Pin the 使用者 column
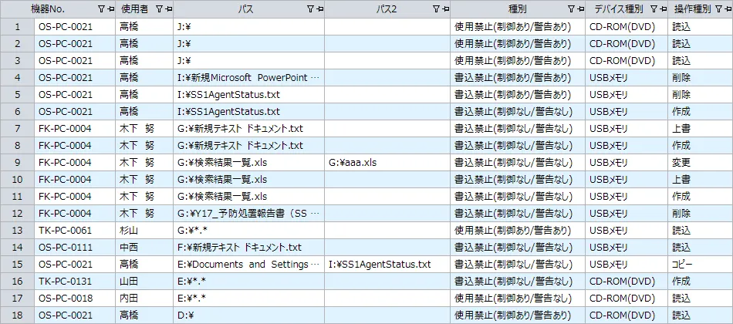 point(168,9)
